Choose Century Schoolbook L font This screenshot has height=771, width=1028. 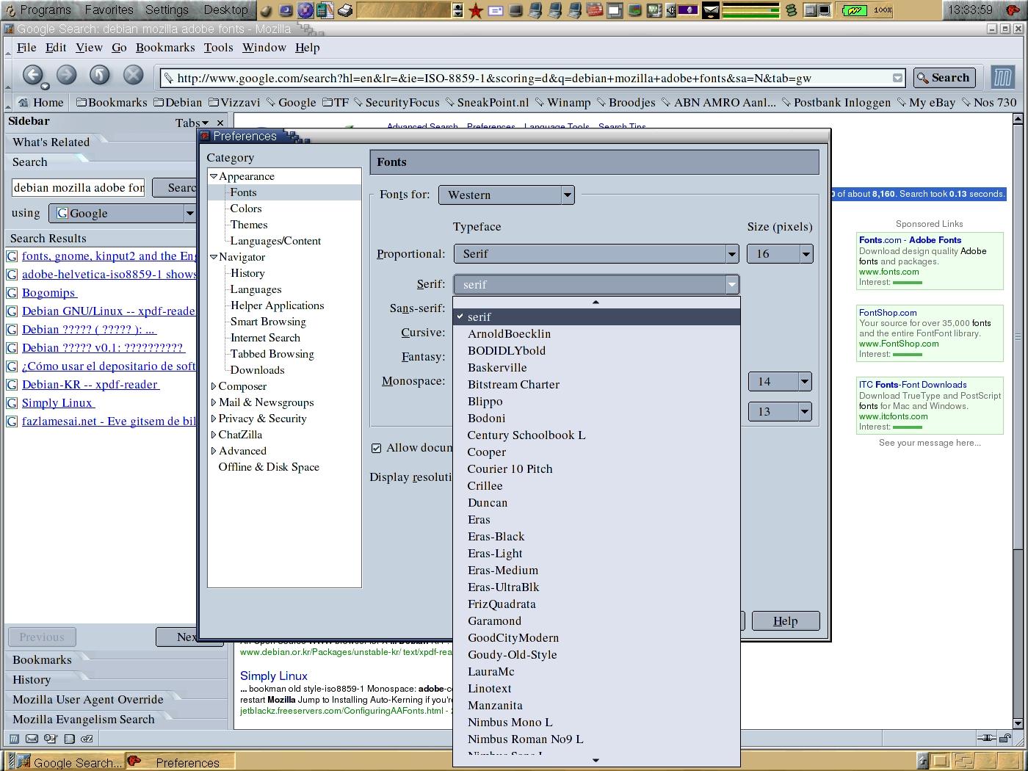596,435
